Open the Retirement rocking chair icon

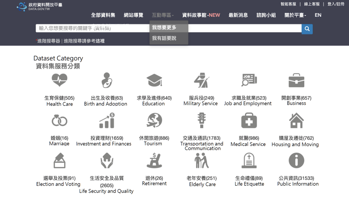(154, 161)
